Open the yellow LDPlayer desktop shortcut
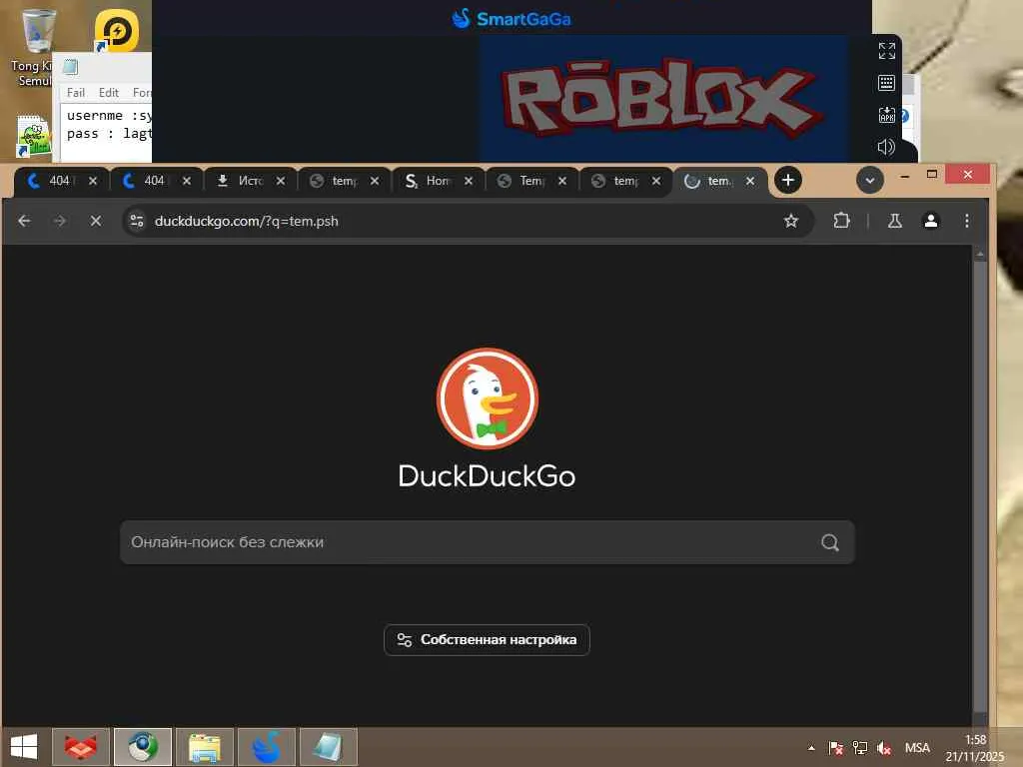 coord(116,31)
